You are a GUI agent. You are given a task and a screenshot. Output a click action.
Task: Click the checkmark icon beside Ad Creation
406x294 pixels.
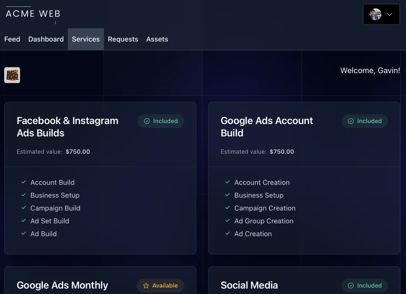(227, 234)
